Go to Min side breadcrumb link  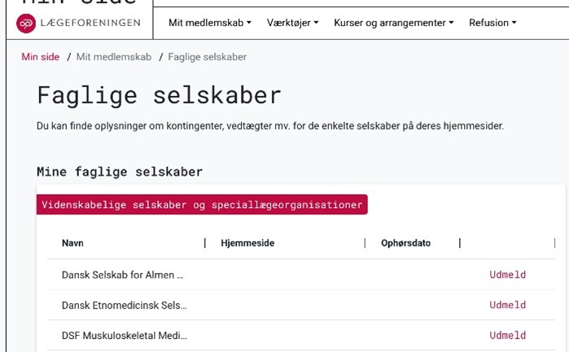pos(41,57)
